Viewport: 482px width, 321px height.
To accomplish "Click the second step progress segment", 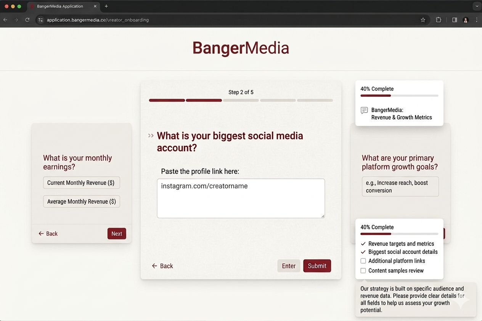I will click(204, 100).
